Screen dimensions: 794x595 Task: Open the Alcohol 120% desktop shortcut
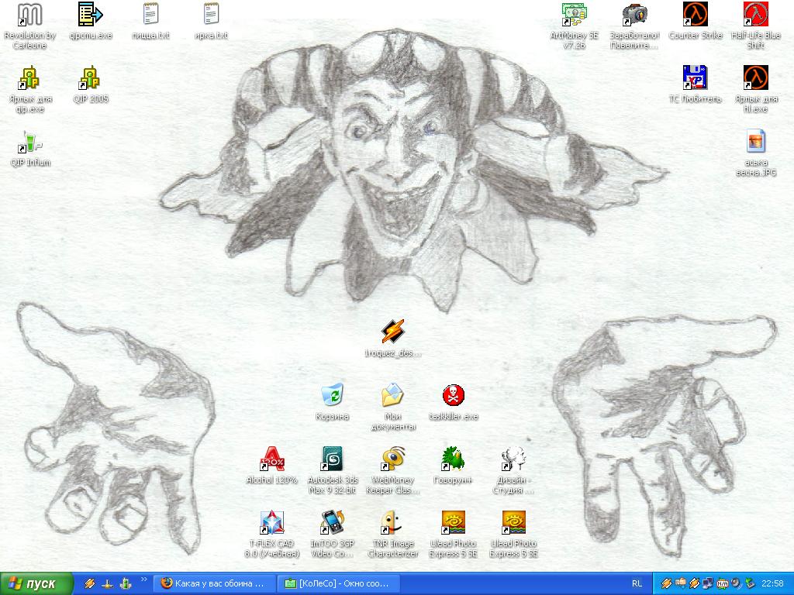[271, 459]
